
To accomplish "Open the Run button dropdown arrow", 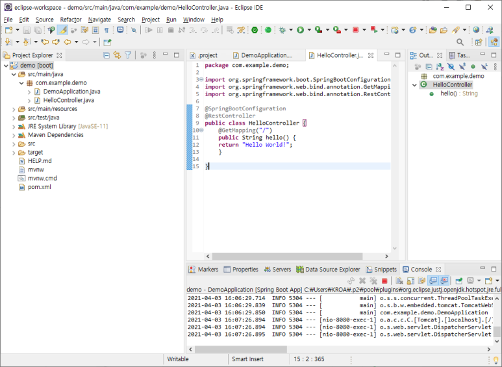I will [x=309, y=30].
